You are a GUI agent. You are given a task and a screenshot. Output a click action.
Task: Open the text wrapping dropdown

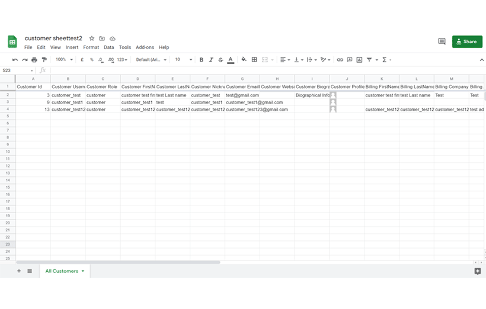(x=312, y=60)
